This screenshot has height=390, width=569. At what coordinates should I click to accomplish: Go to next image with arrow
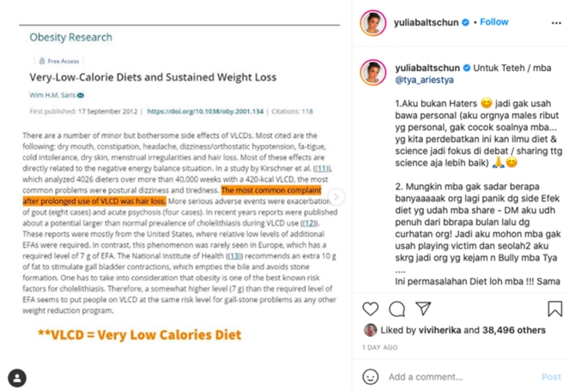pos(336,197)
